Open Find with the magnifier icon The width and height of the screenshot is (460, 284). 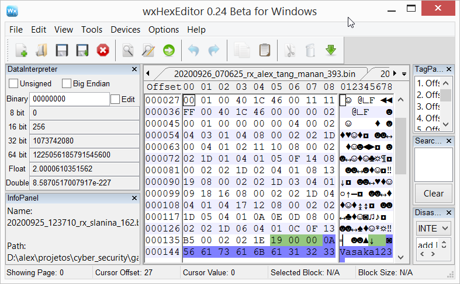pos(128,50)
